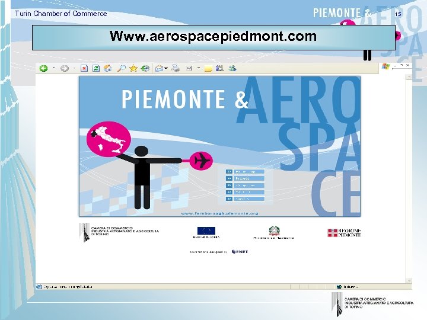Click the Research books toolbar icon
The height and width of the screenshot is (320, 427).
[x=219, y=68]
